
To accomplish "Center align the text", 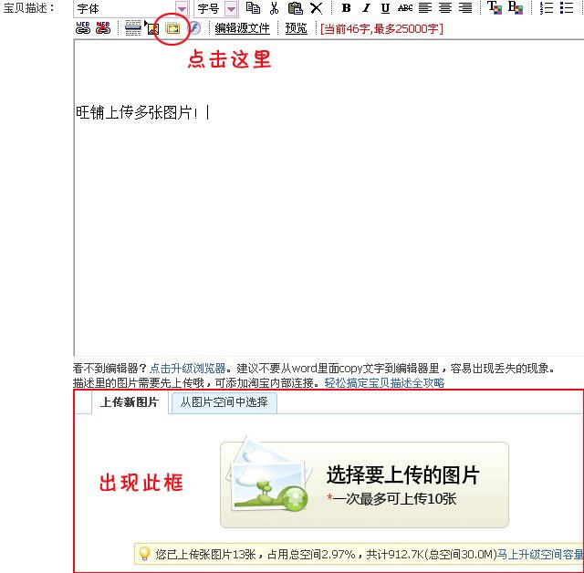I will pyautogui.click(x=445, y=8).
